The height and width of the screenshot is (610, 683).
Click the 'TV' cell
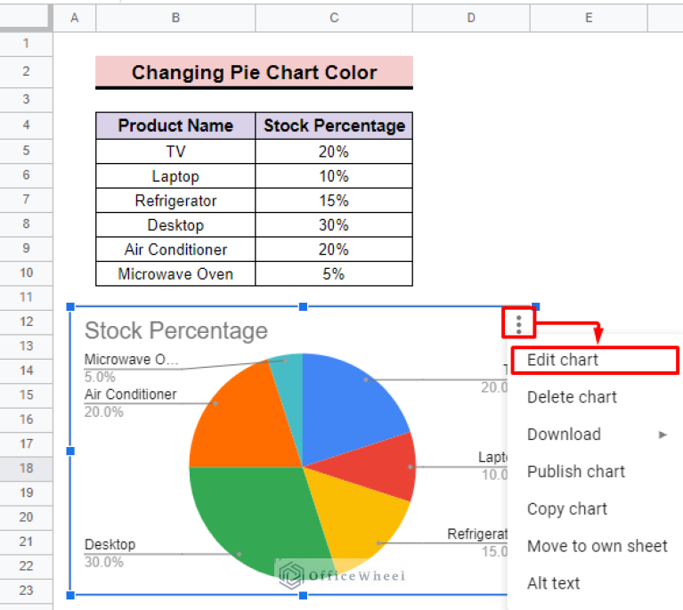point(175,151)
